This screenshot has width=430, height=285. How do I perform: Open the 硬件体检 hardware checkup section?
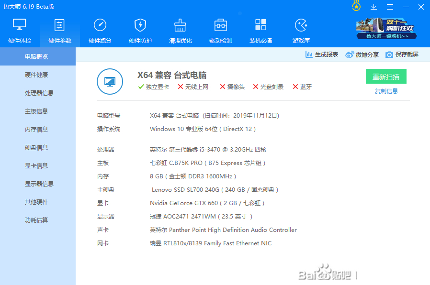pyautogui.click(x=20, y=31)
